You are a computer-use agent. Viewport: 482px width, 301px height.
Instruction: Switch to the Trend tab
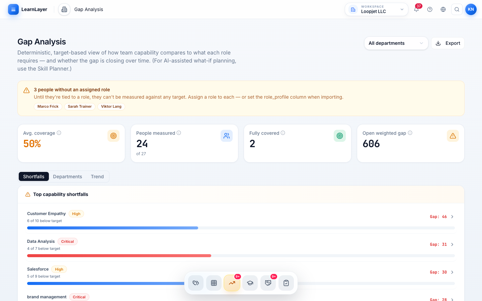click(x=97, y=177)
